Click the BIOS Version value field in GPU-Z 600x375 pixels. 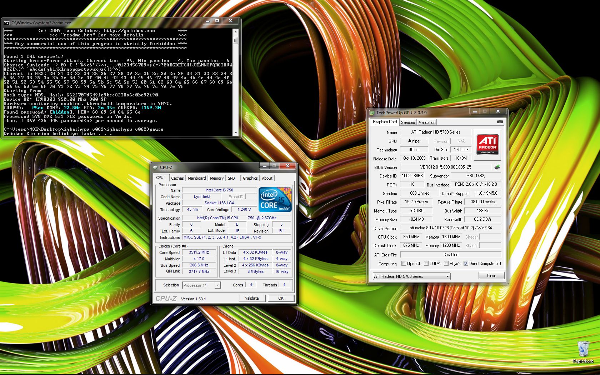click(x=445, y=167)
